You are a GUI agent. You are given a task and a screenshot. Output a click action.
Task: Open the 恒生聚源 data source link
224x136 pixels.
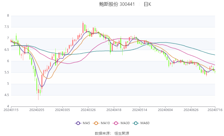click(122, 133)
